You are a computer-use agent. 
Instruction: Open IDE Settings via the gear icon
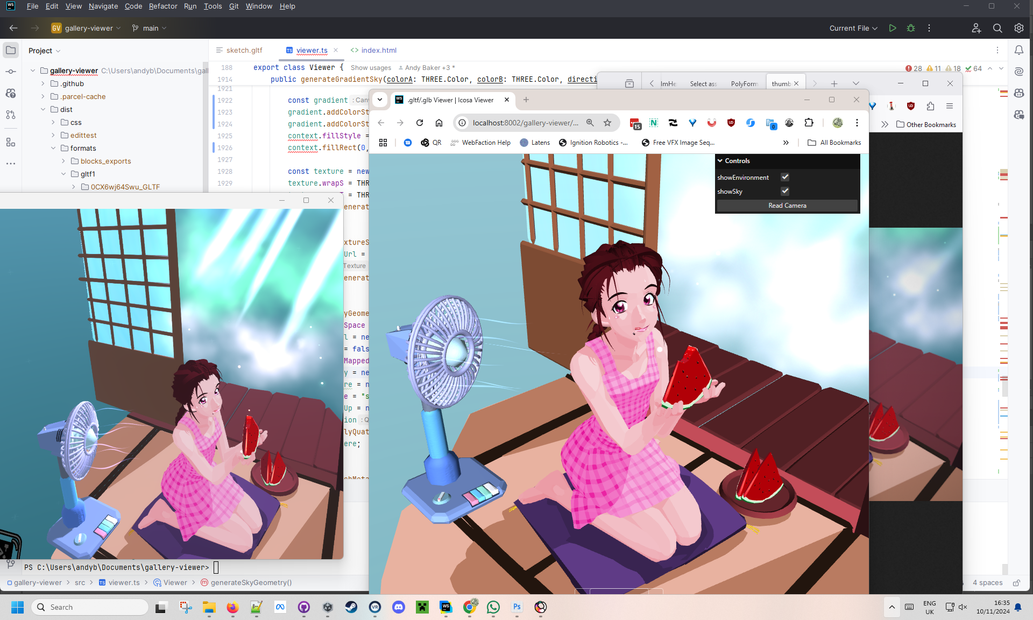(x=1018, y=28)
